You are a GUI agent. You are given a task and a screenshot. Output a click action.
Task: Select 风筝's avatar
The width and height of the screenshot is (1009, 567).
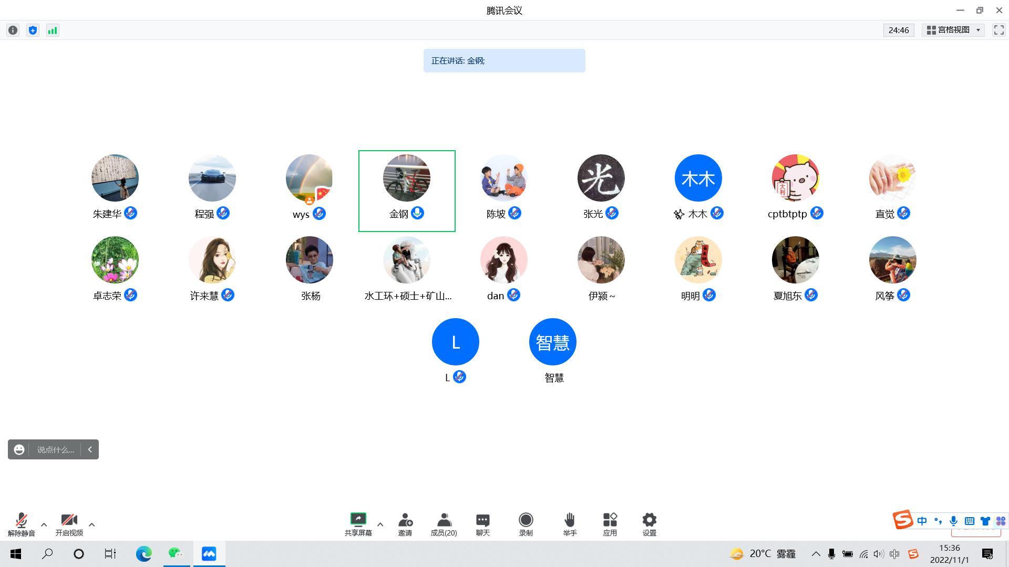pyautogui.click(x=893, y=260)
